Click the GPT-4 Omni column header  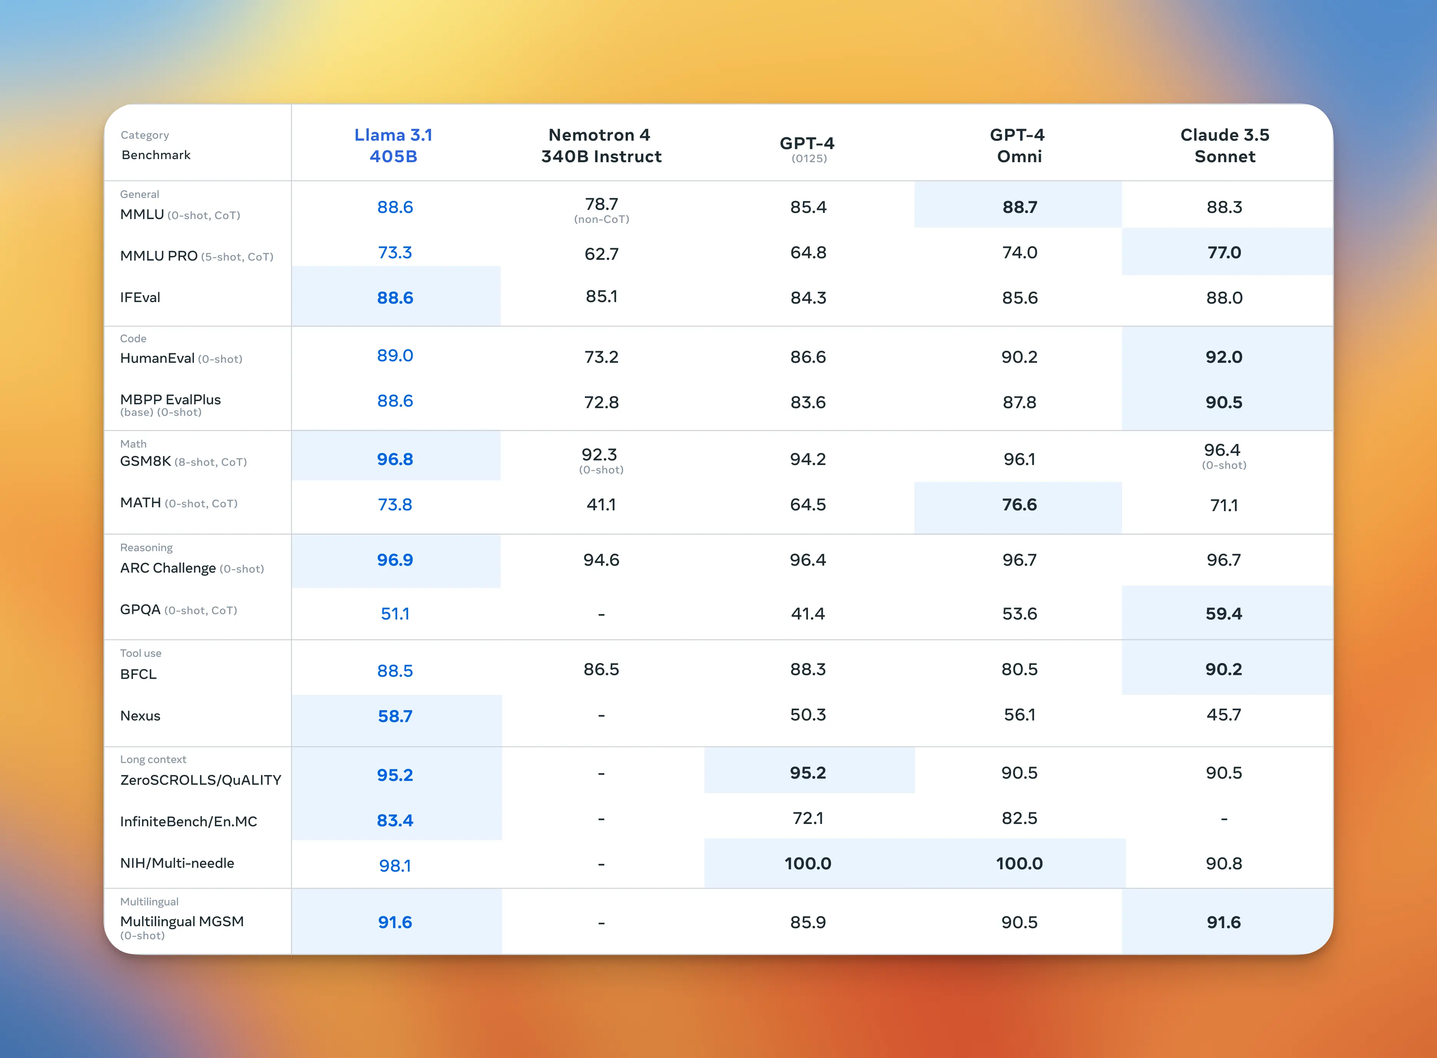[x=1018, y=145]
